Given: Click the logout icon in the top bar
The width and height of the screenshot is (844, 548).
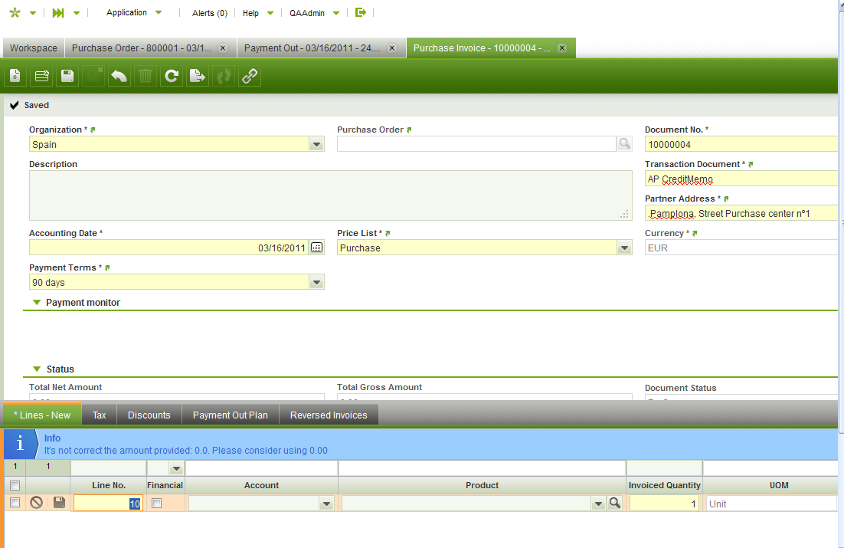Looking at the screenshot, I should click(x=361, y=12).
